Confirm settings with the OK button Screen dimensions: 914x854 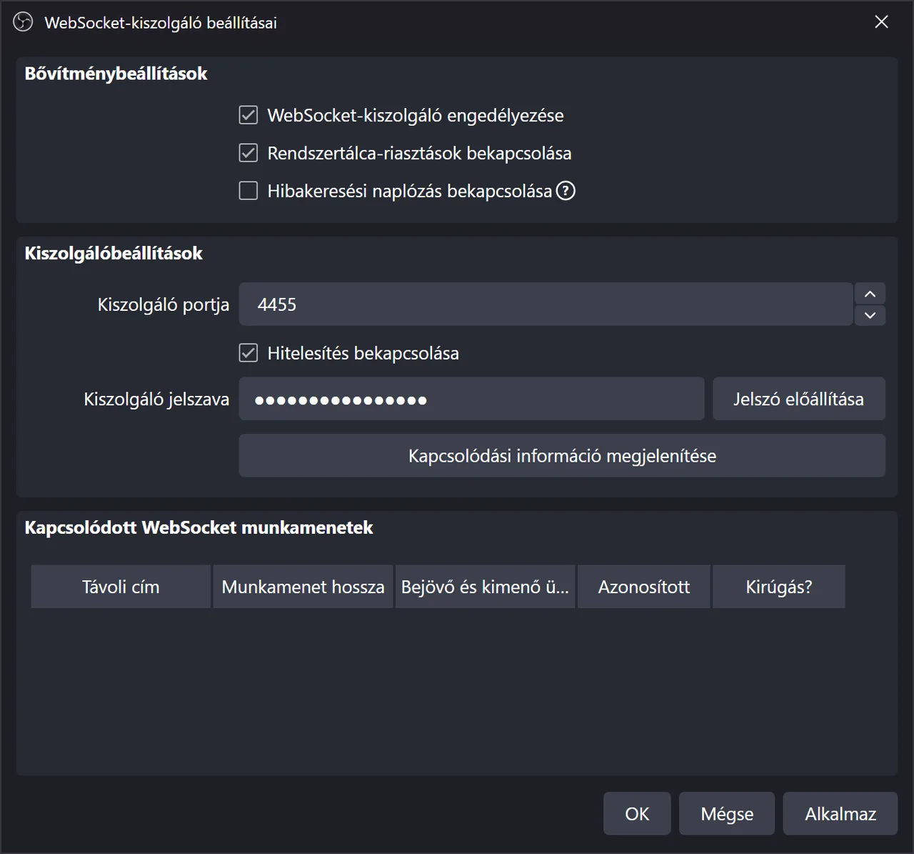coord(637,813)
